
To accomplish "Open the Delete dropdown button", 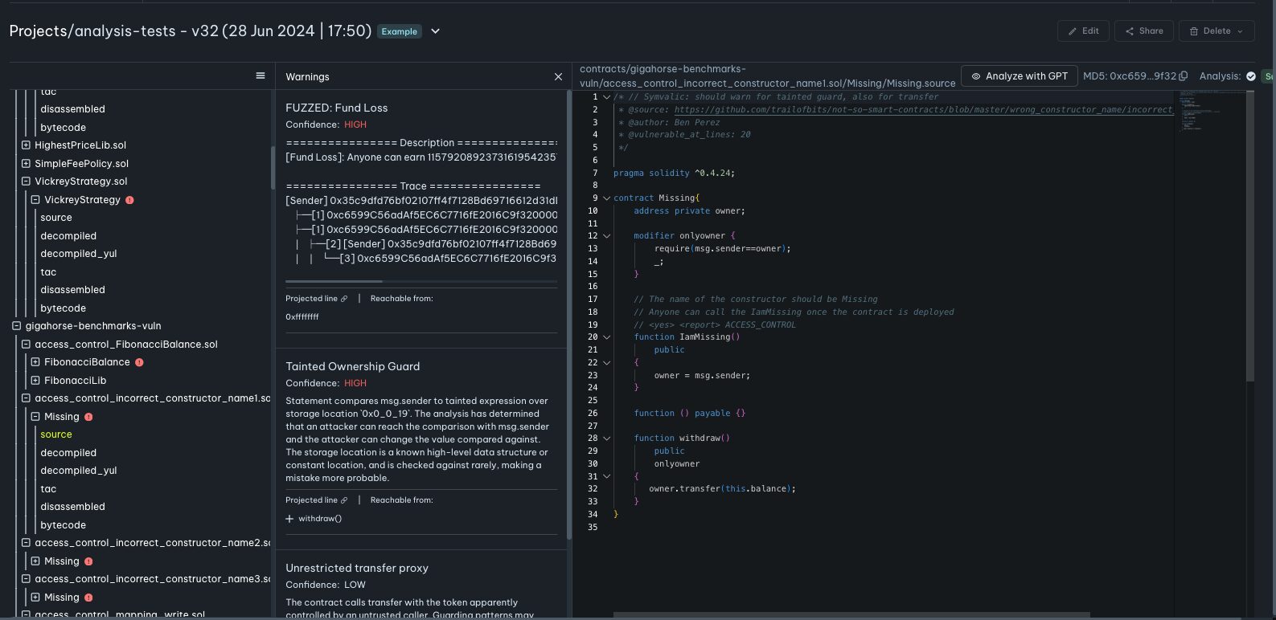I will pos(1217,31).
